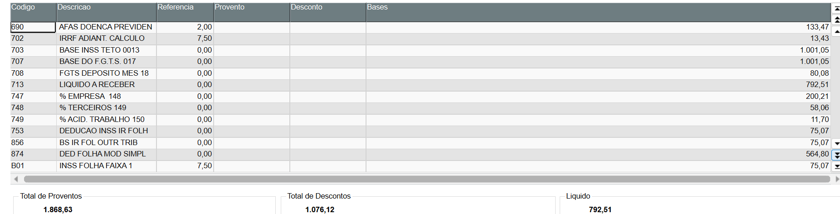The image size is (840, 214).
Task: Click the horizontal scrollbar left arrow
Action: tap(16, 179)
